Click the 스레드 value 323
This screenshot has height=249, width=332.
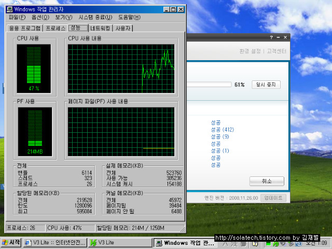[x=88, y=178]
